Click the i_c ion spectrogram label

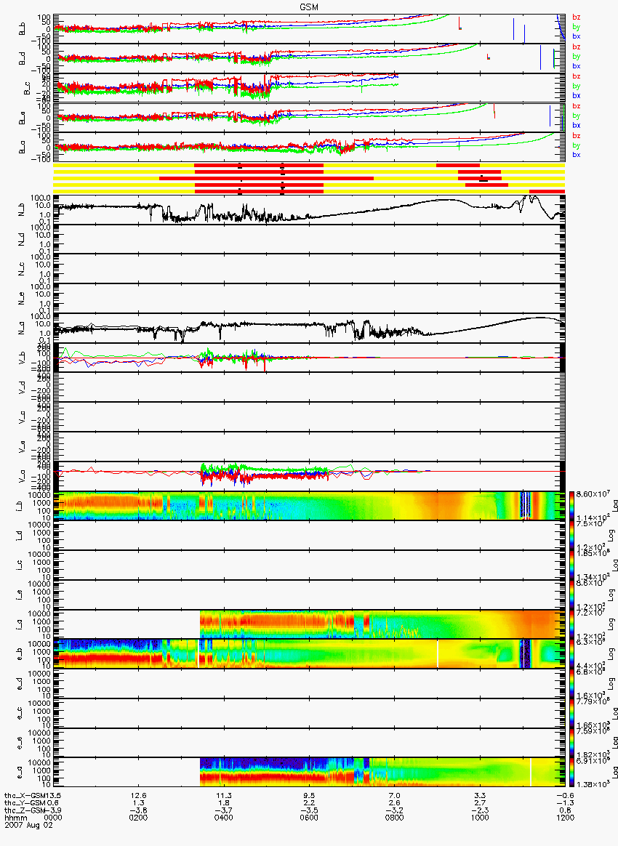click(19, 565)
